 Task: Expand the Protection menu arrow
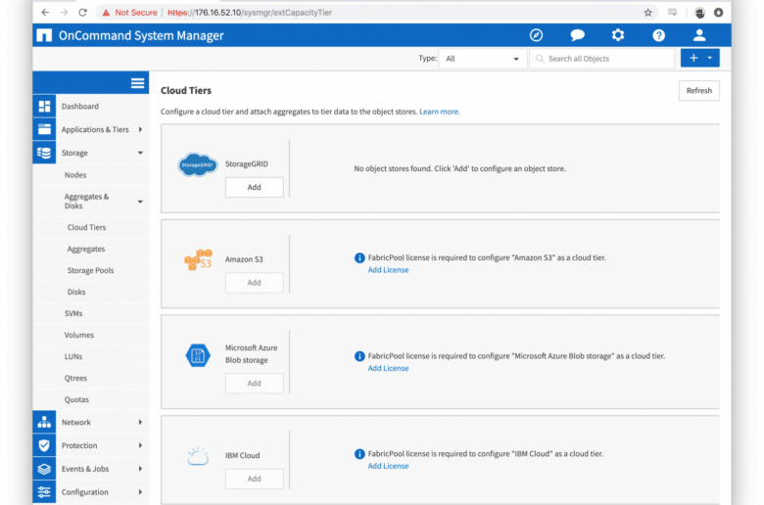(x=140, y=445)
